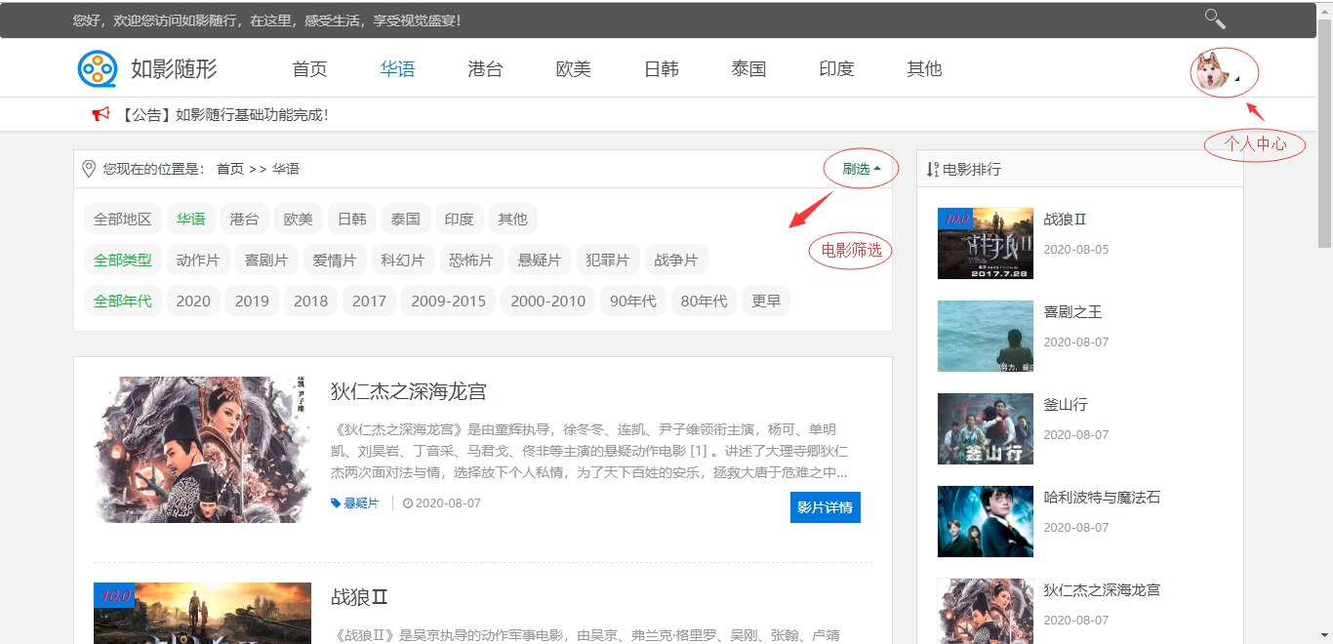Viewport: 1333px width, 644px height.
Task: Click the 如影随形 film reel logo
Action: tap(98, 68)
